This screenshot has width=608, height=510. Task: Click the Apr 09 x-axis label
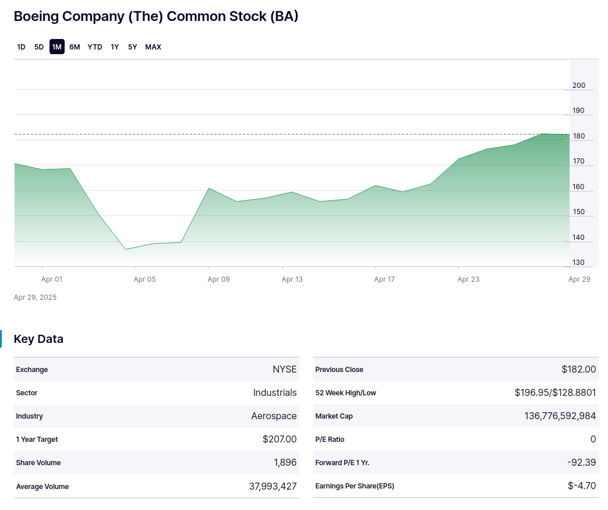pyautogui.click(x=219, y=279)
